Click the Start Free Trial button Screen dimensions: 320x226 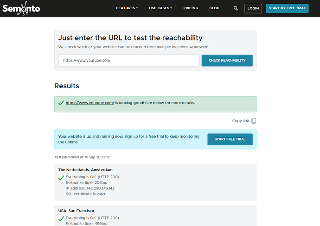click(x=230, y=139)
